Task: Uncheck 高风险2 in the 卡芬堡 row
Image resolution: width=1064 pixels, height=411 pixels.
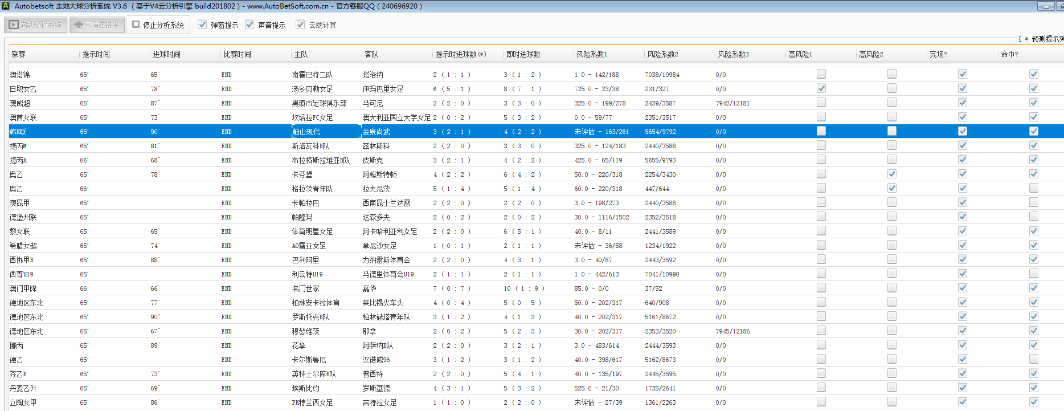Action: 891,174
